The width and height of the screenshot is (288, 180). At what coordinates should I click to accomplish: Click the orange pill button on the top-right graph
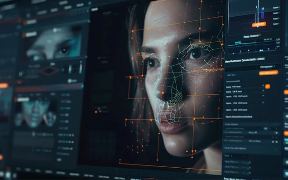coord(259,24)
